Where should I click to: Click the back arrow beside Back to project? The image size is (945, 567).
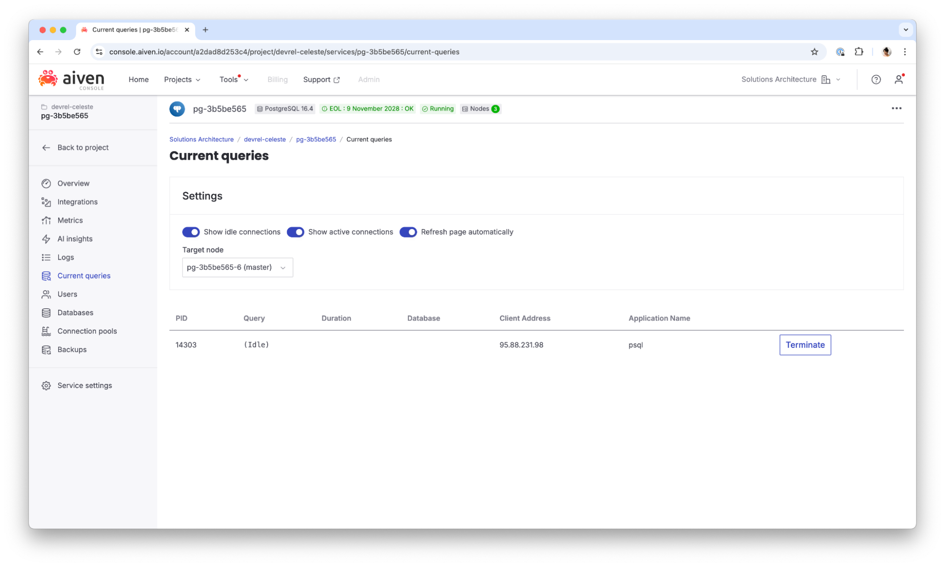coord(46,148)
